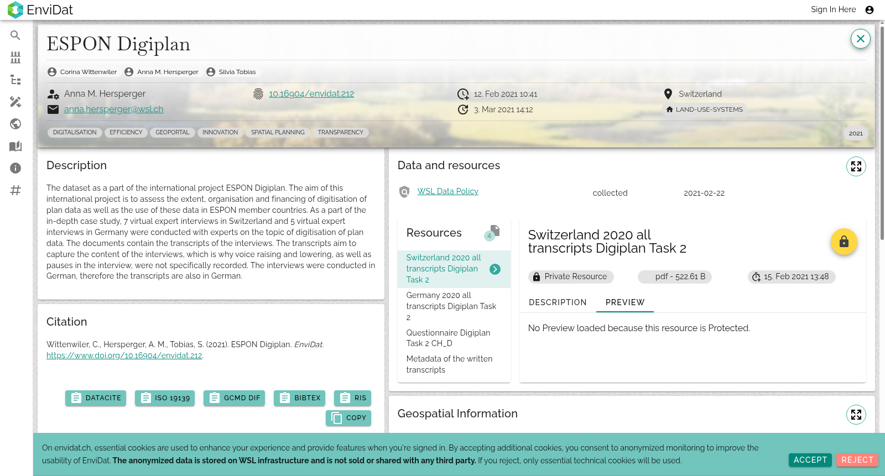Click the page vertical scrollbar

point(882,133)
